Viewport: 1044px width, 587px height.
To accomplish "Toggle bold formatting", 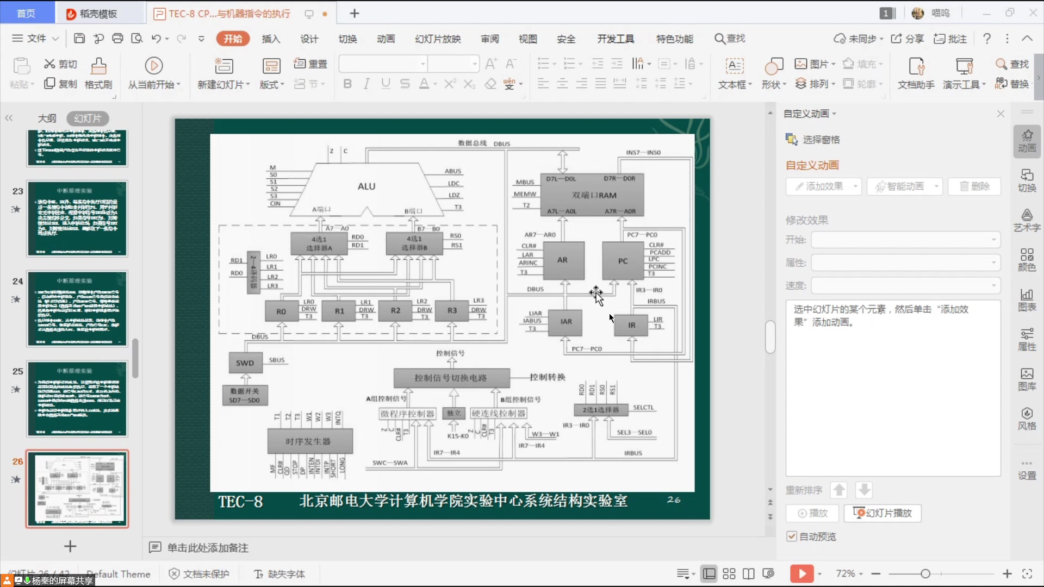I will tap(347, 84).
